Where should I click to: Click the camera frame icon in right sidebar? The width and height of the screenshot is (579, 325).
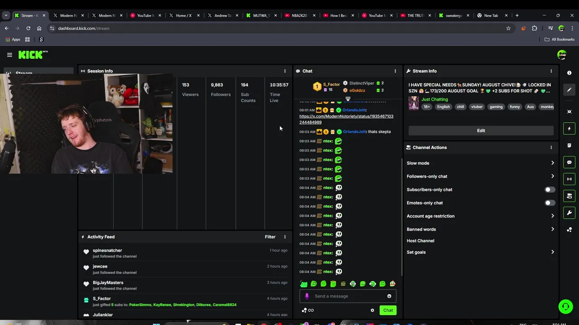(x=569, y=111)
